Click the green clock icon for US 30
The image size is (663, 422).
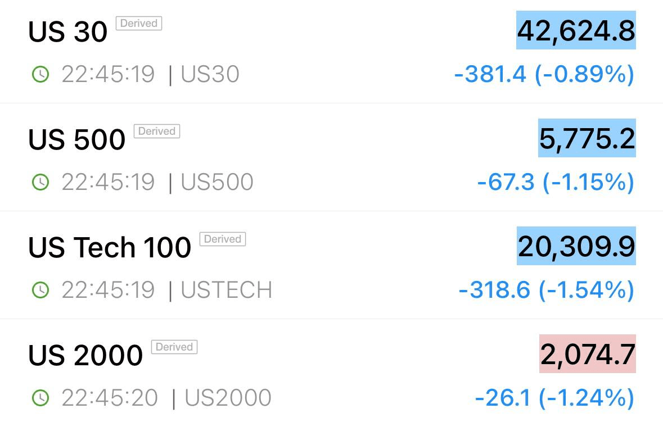point(40,74)
